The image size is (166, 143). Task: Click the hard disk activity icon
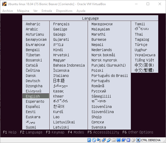coord(89,140)
